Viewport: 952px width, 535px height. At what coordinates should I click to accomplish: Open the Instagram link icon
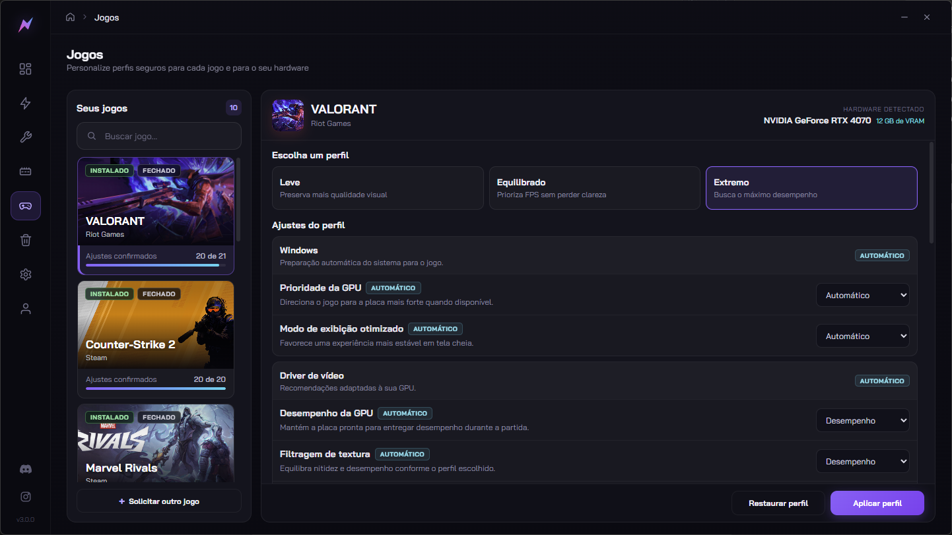26,497
